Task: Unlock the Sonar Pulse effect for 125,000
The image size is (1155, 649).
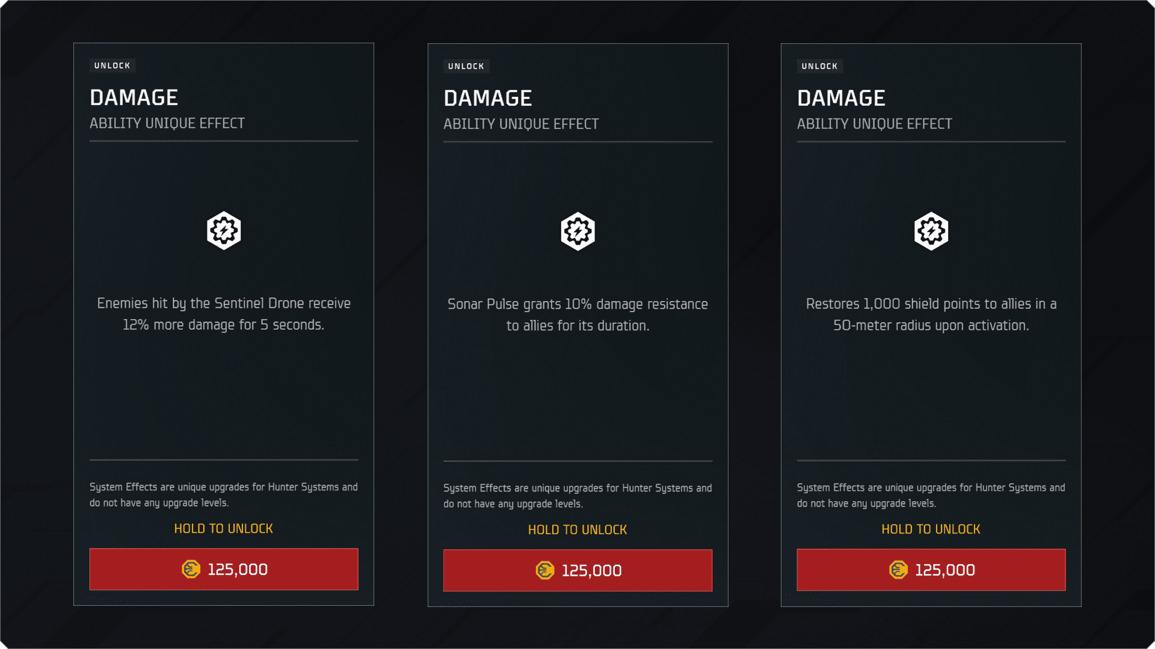Action: [x=577, y=570]
